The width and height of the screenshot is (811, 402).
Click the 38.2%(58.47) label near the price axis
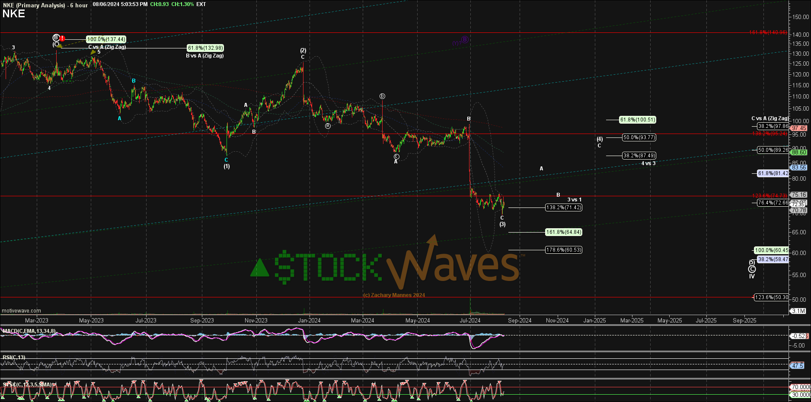click(x=773, y=259)
